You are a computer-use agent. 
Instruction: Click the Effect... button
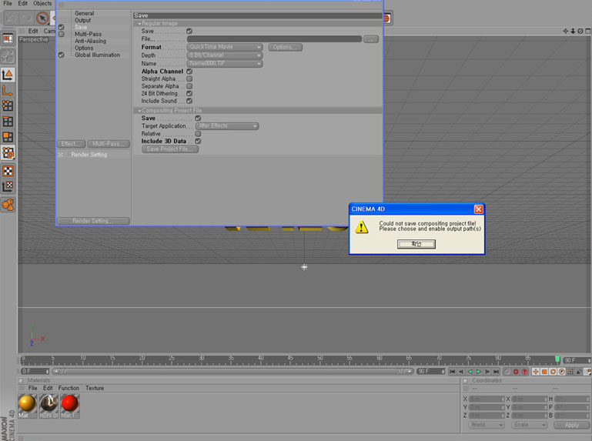point(71,144)
